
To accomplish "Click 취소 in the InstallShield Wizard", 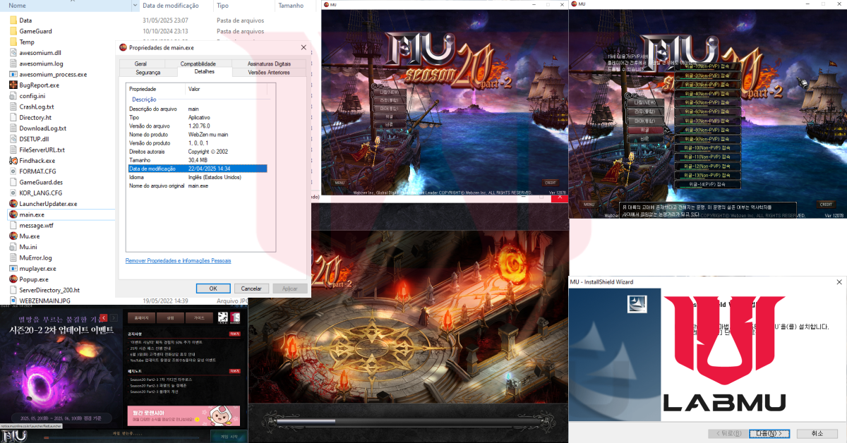I will tap(817, 433).
